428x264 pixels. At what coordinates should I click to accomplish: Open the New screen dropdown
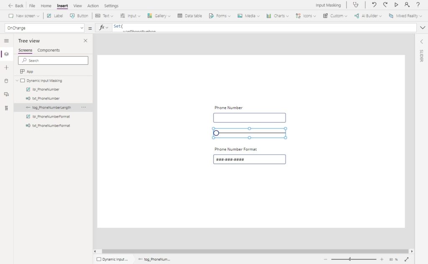(x=24, y=16)
